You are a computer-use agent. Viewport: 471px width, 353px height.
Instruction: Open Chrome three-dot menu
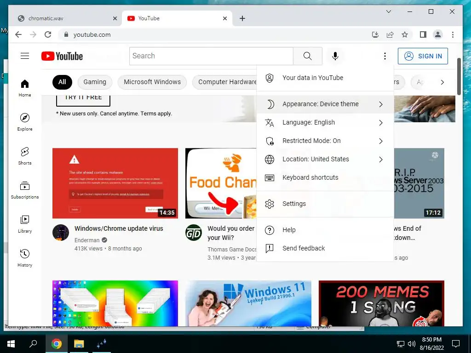[453, 34]
